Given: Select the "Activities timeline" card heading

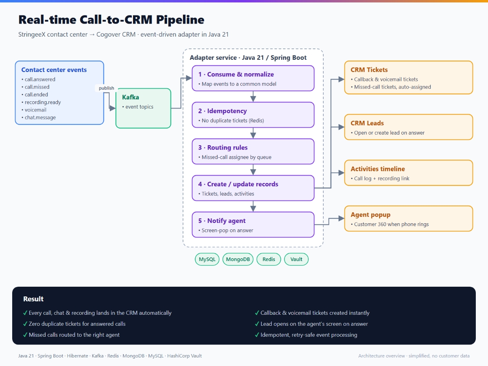Looking at the screenshot, I should tap(378, 169).
